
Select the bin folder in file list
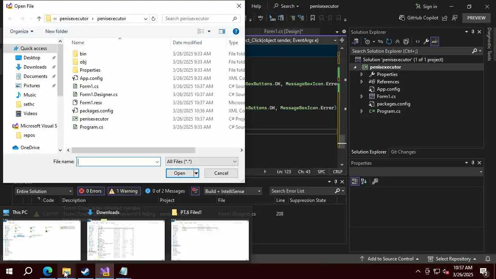coord(83,54)
